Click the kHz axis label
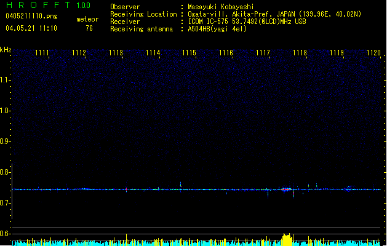 coord(6,49)
